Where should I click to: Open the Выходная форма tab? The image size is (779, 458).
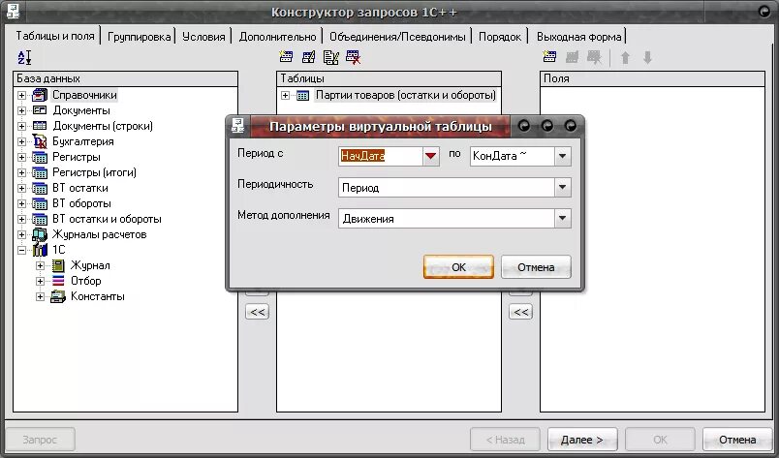578,36
